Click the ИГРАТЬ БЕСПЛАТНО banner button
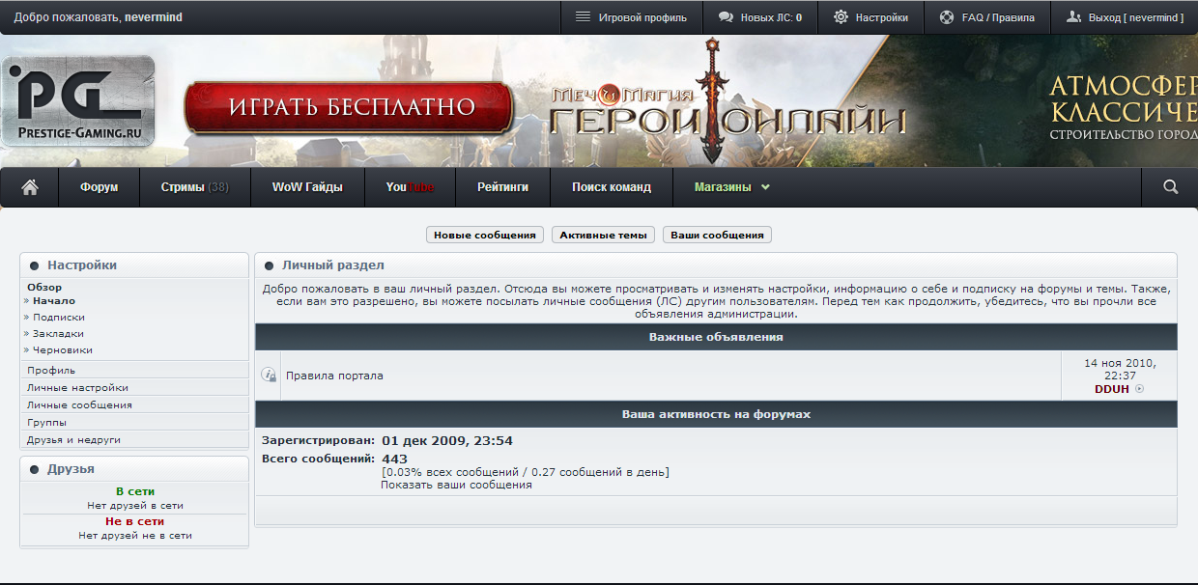The width and height of the screenshot is (1198, 585). coord(349,107)
